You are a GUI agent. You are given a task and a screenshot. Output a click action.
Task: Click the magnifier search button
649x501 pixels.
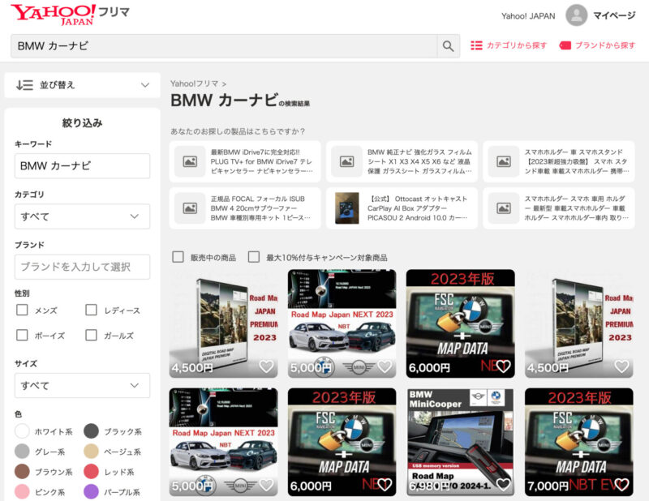449,46
